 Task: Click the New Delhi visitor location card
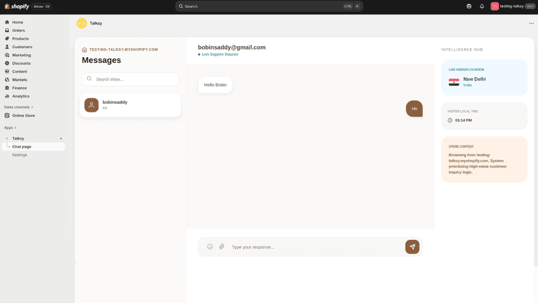tap(484, 77)
